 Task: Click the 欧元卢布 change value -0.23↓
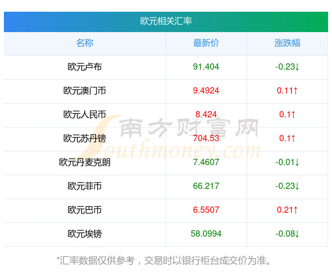[287, 67]
